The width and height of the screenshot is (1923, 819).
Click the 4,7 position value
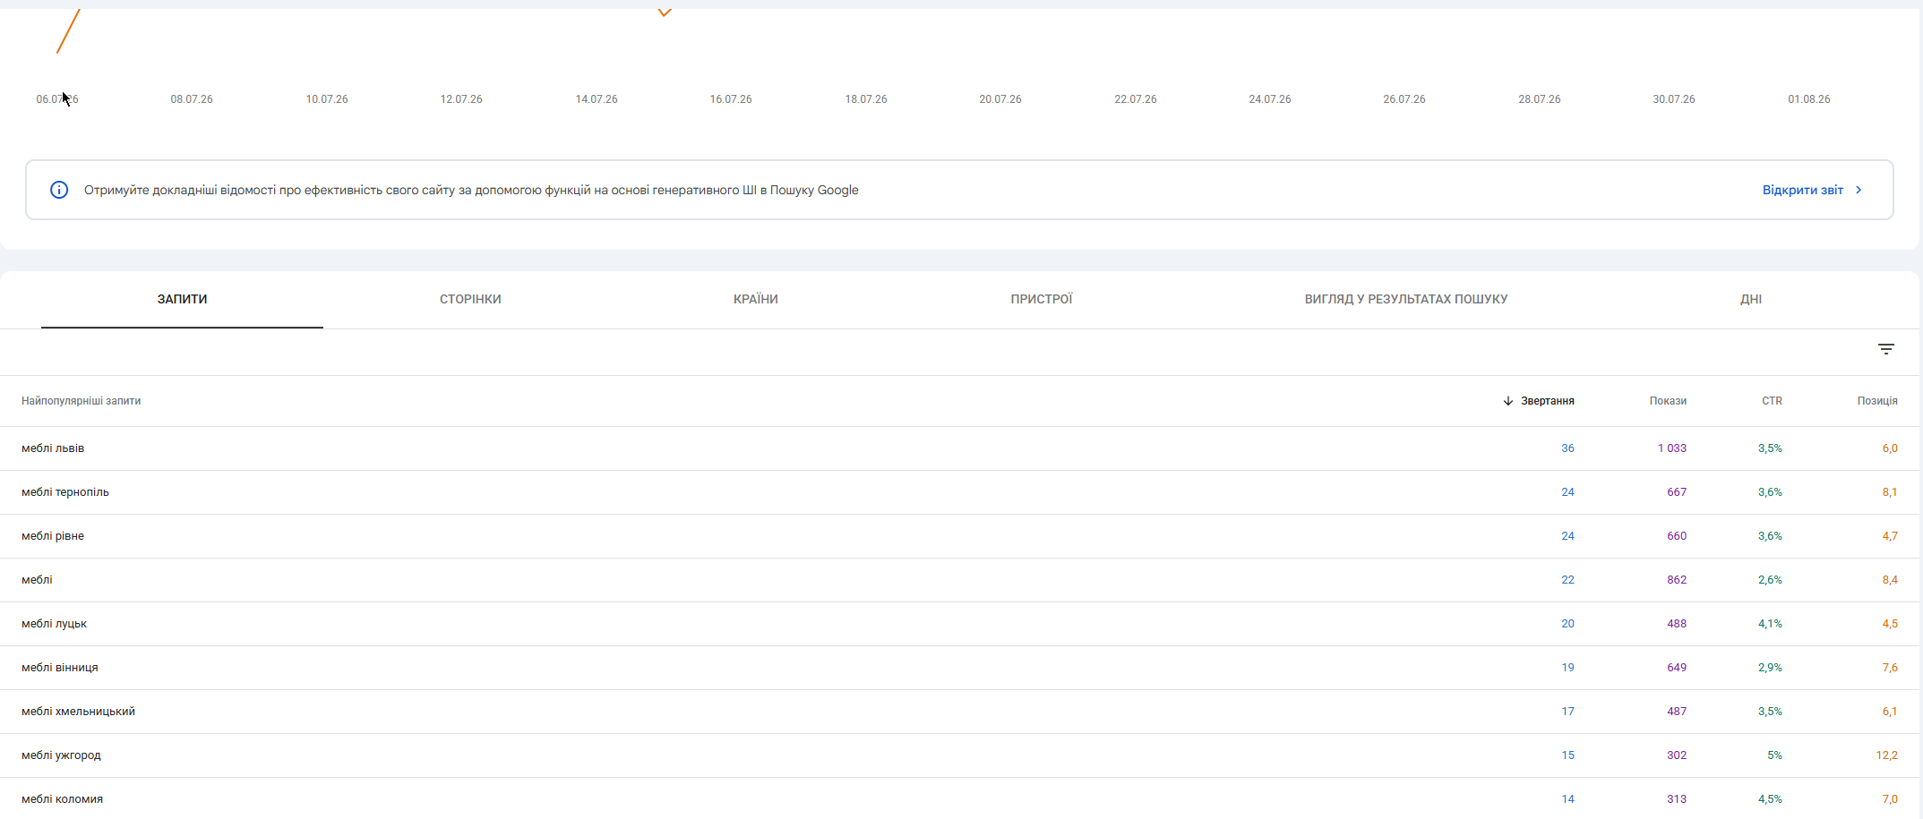click(1890, 536)
